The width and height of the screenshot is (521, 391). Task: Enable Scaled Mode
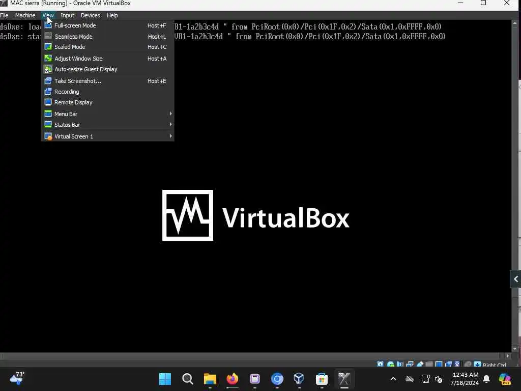point(108,47)
